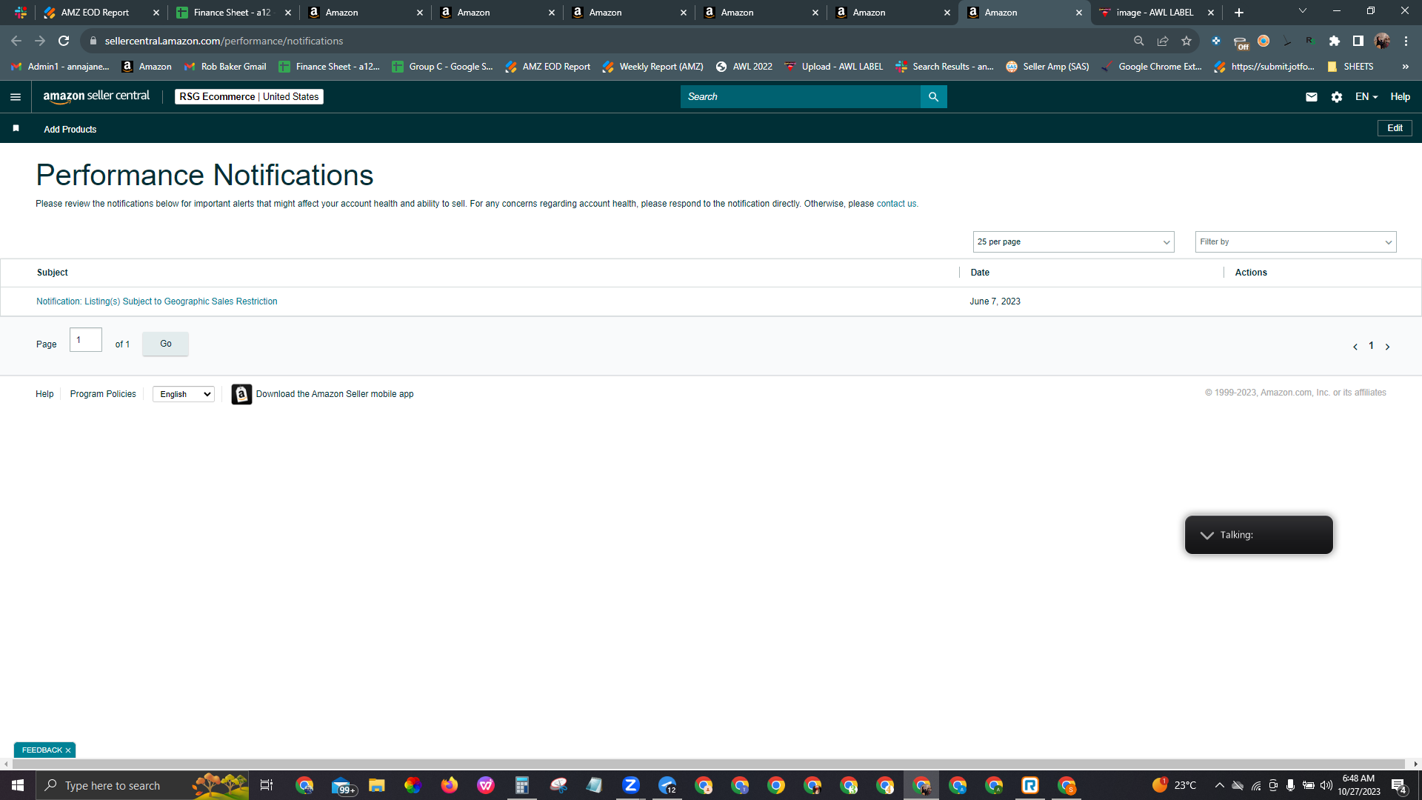Click the page number input field
This screenshot has width=1422, height=800.
pyautogui.click(x=86, y=340)
